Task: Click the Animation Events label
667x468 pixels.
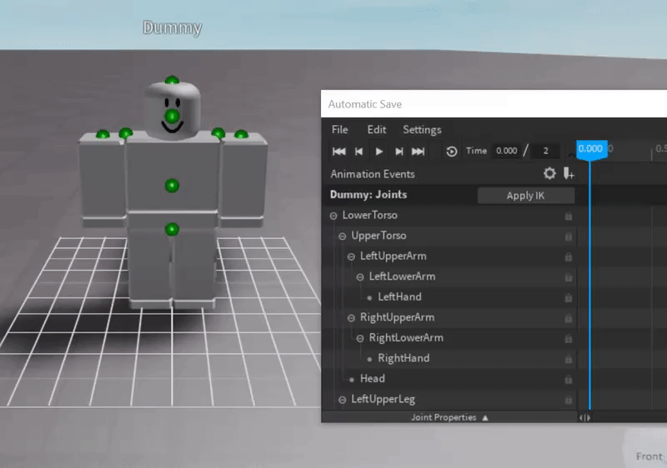Action: click(372, 174)
